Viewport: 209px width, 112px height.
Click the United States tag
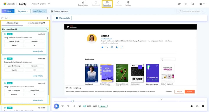point(34,91)
